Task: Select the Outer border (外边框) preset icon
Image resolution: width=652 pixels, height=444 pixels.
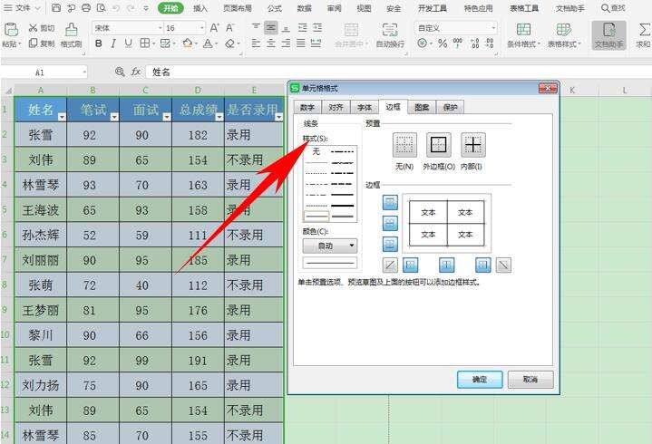Action: point(439,144)
